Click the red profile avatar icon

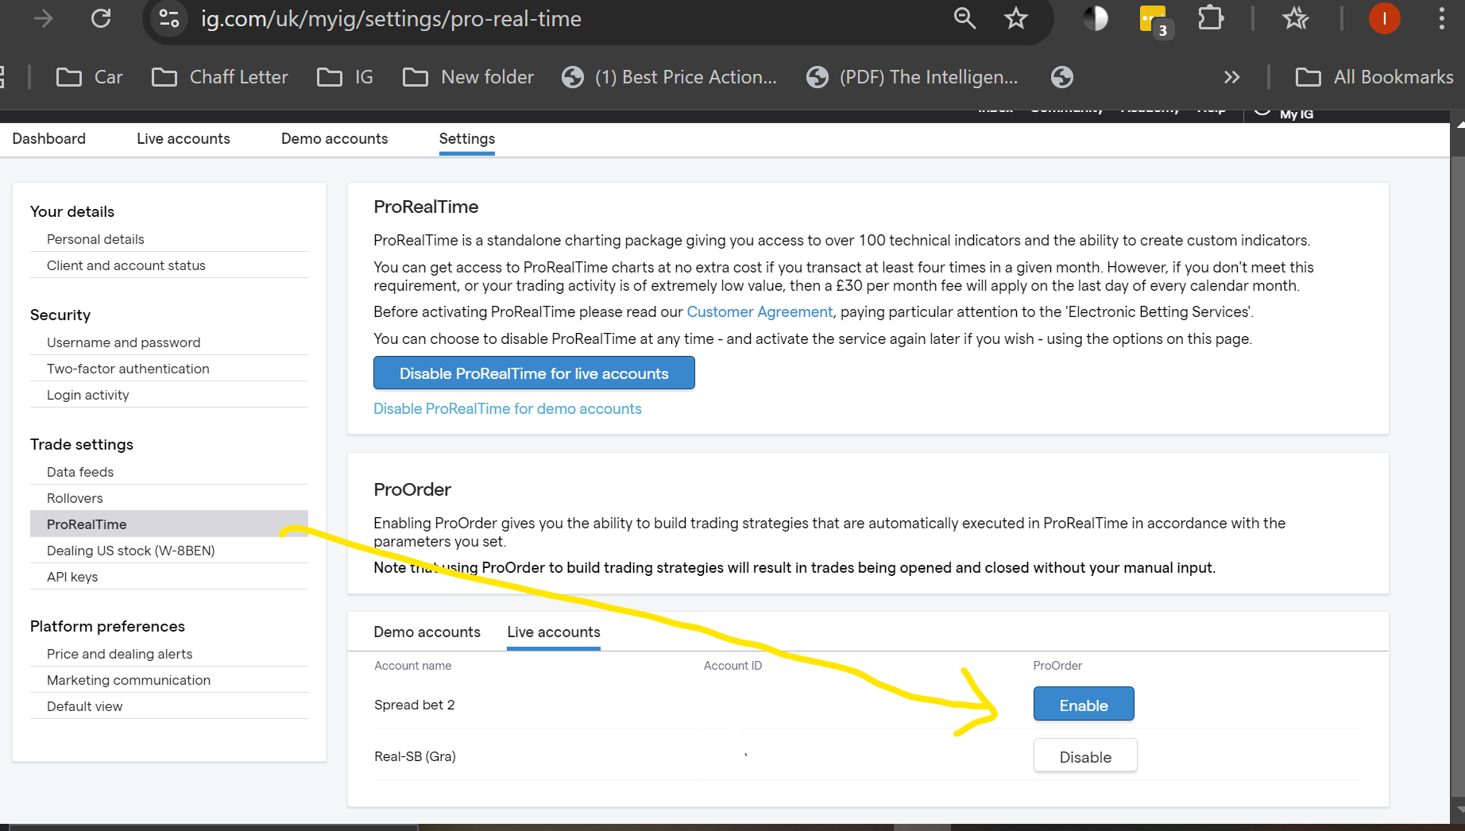1384,18
